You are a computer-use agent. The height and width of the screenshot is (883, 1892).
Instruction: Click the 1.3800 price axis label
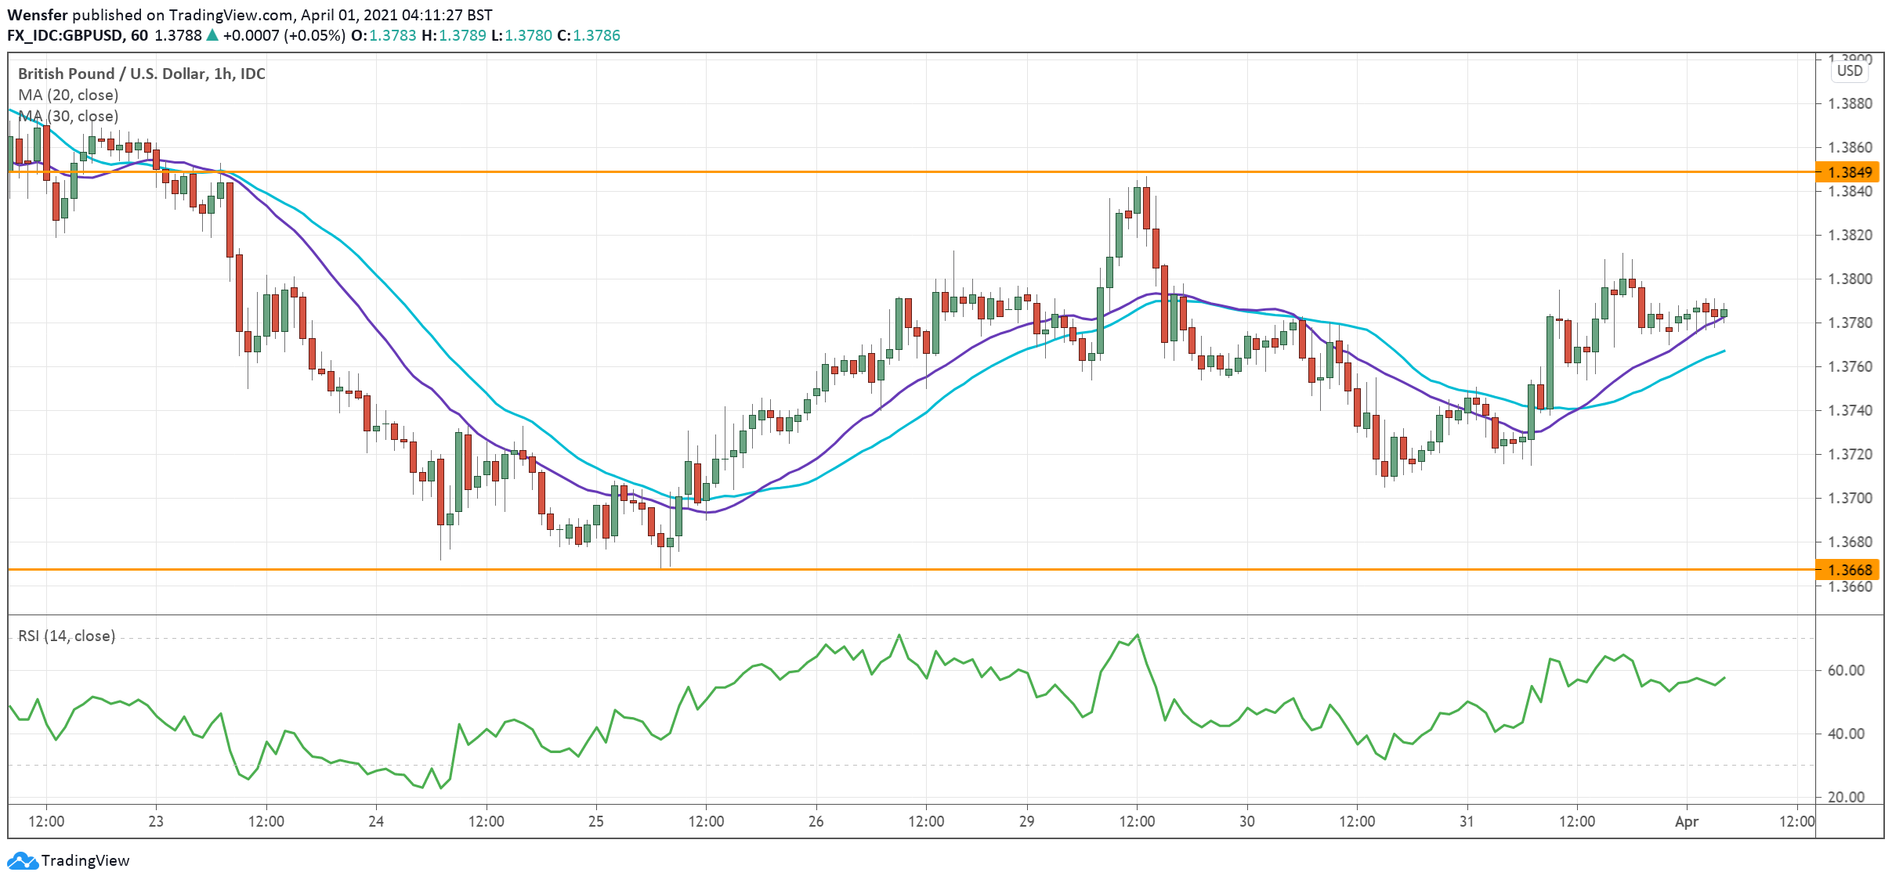(x=1849, y=279)
